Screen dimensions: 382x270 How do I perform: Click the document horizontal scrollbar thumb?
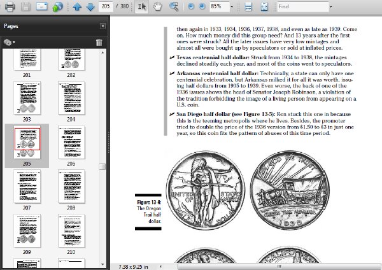click(x=279, y=267)
